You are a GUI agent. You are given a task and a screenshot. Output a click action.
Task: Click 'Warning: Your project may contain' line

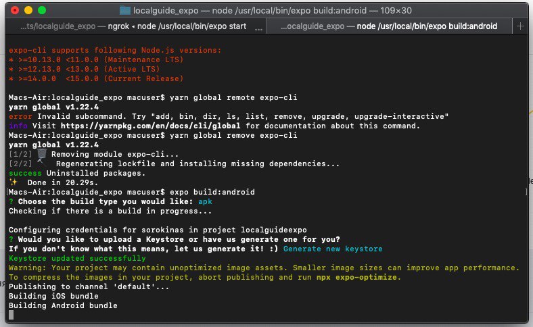(264, 268)
